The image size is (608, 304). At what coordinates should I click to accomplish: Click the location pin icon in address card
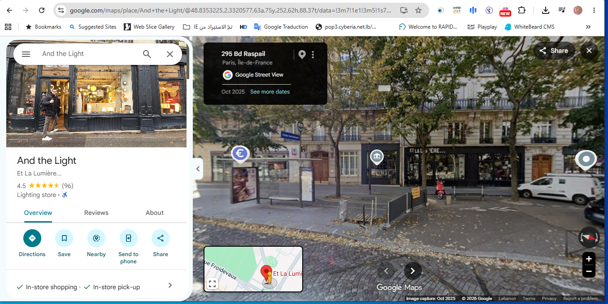[302, 55]
